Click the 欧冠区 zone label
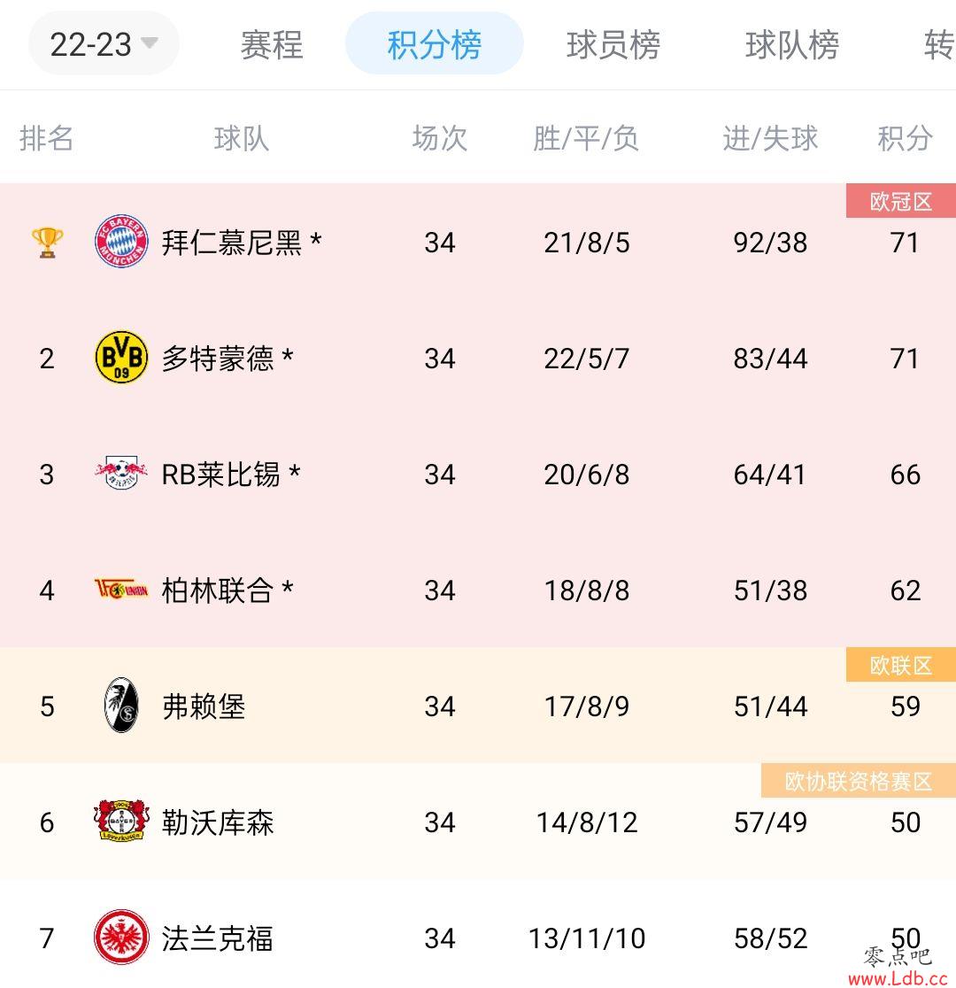Screen dimensions: 956x988 pos(900,201)
